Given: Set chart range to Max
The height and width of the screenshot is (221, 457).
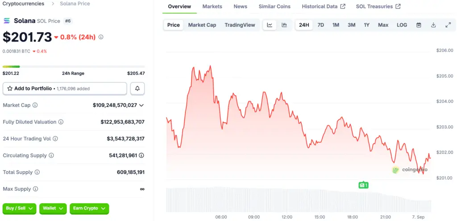Looking at the screenshot, I should (x=383, y=25).
